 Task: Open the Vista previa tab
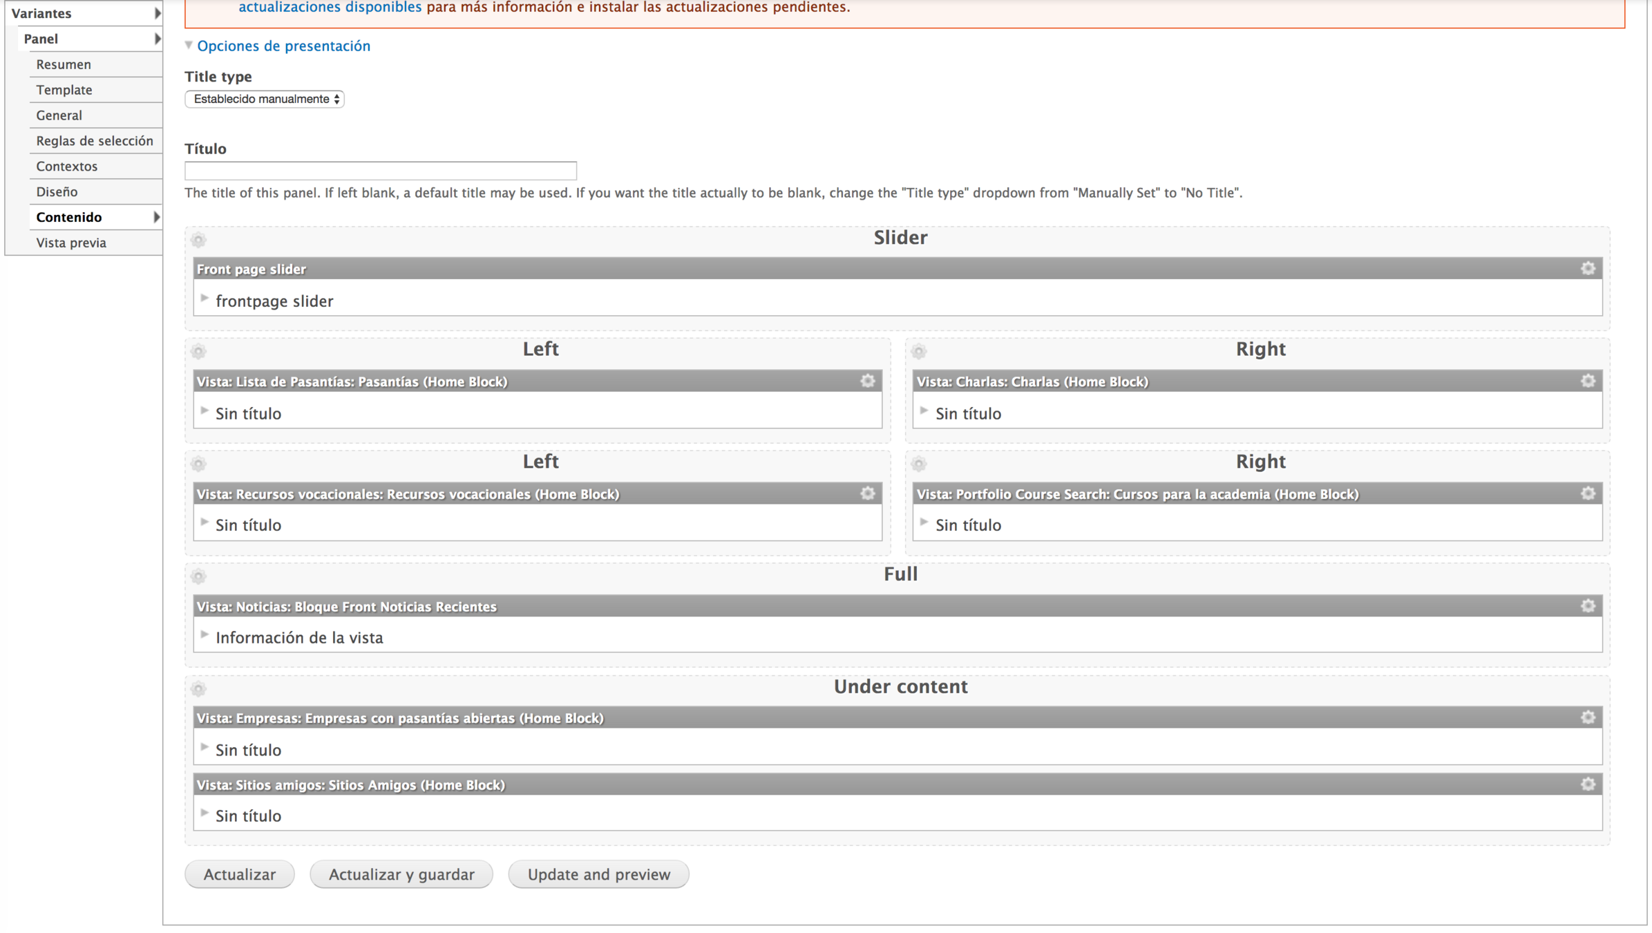pos(71,243)
